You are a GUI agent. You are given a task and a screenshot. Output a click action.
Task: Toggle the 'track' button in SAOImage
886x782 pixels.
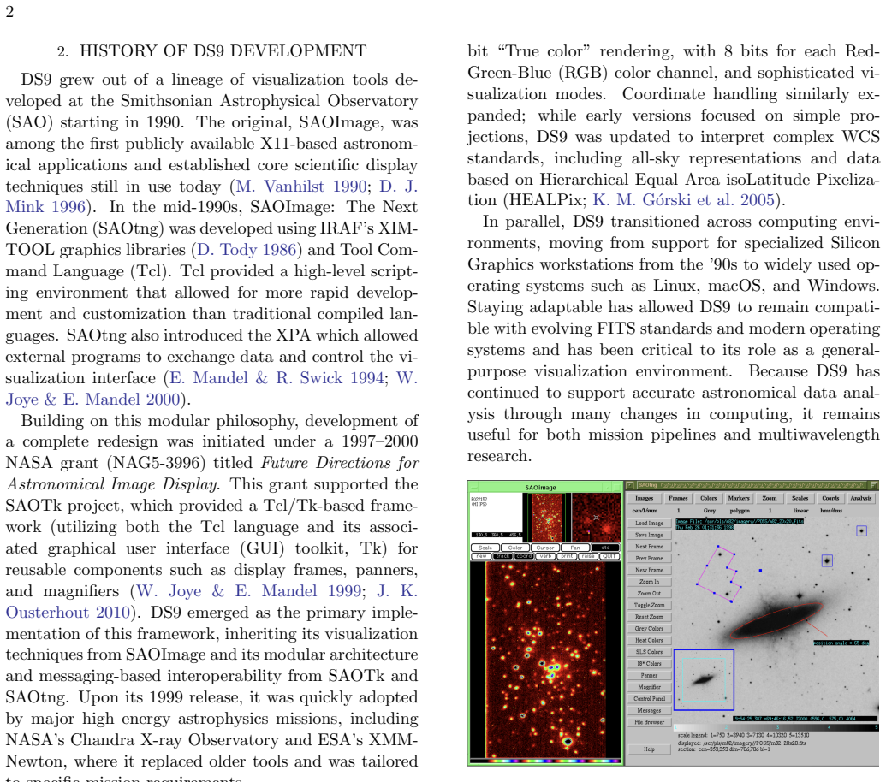click(x=502, y=556)
